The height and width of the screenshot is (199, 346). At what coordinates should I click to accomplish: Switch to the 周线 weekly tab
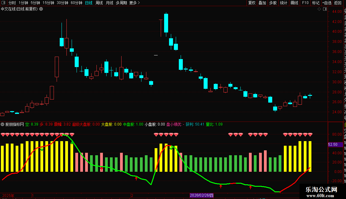click(x=99, y=3)
